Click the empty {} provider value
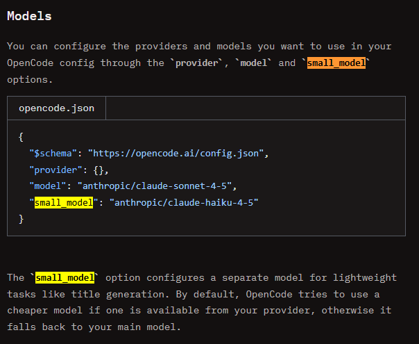The height and width of the screenshot is (344, 419). pos(99,170)
